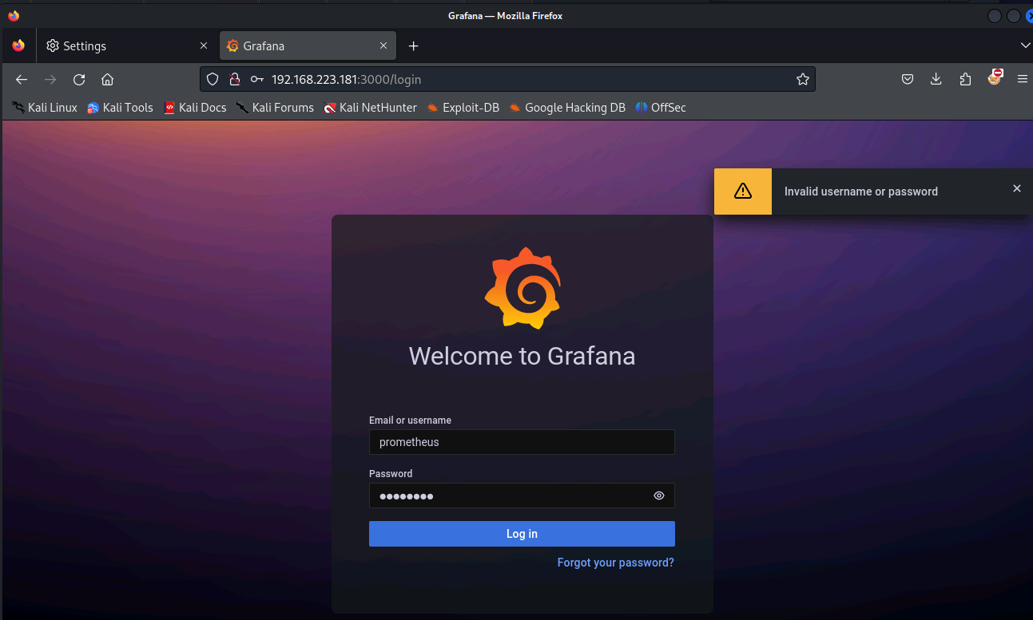Click the Welcome to Grafana heading
The width and height of the screenshot is (1033, 620).
pos(522,356)
